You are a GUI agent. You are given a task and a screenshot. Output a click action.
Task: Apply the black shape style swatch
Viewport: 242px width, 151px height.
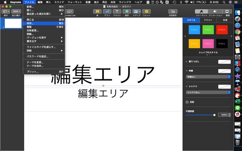tap(222, 43)
